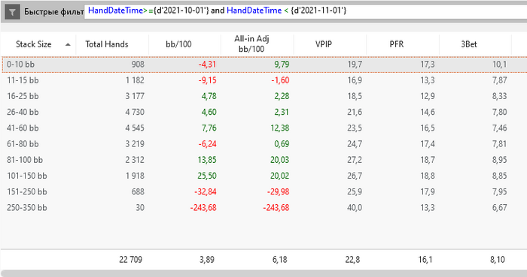
Task: Click PFR value 18,8
Action: pyautogui.click(x=428, y=176)
